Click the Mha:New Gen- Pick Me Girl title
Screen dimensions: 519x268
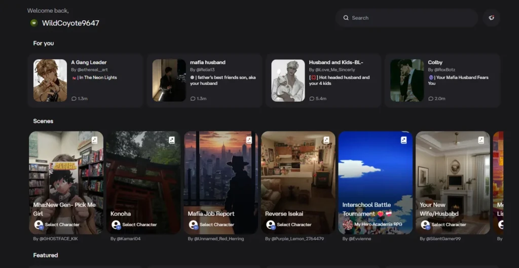coord(64,209)
